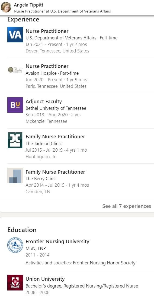Open the Adjunct Faculty position
Screen dimensions: 154x297
click(44, 102)
